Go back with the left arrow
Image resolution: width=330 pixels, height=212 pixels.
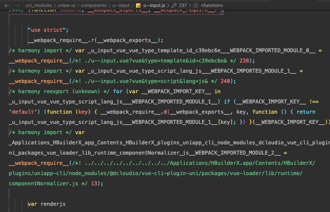(x=7, y=5)
